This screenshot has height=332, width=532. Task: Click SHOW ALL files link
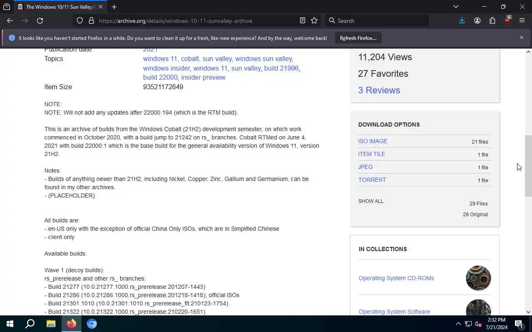(371, 201)
